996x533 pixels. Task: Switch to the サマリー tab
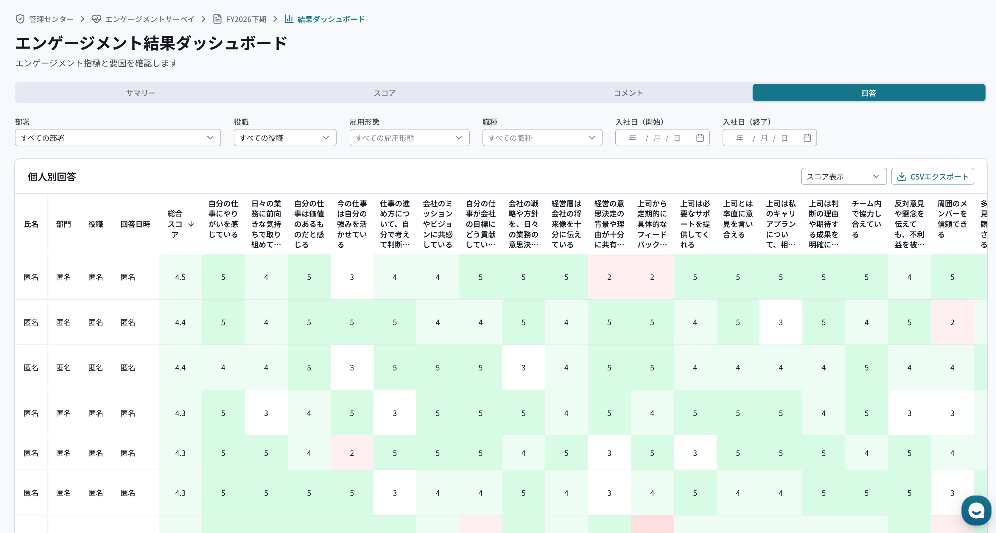pyautogui.click(x=141, y=92)
